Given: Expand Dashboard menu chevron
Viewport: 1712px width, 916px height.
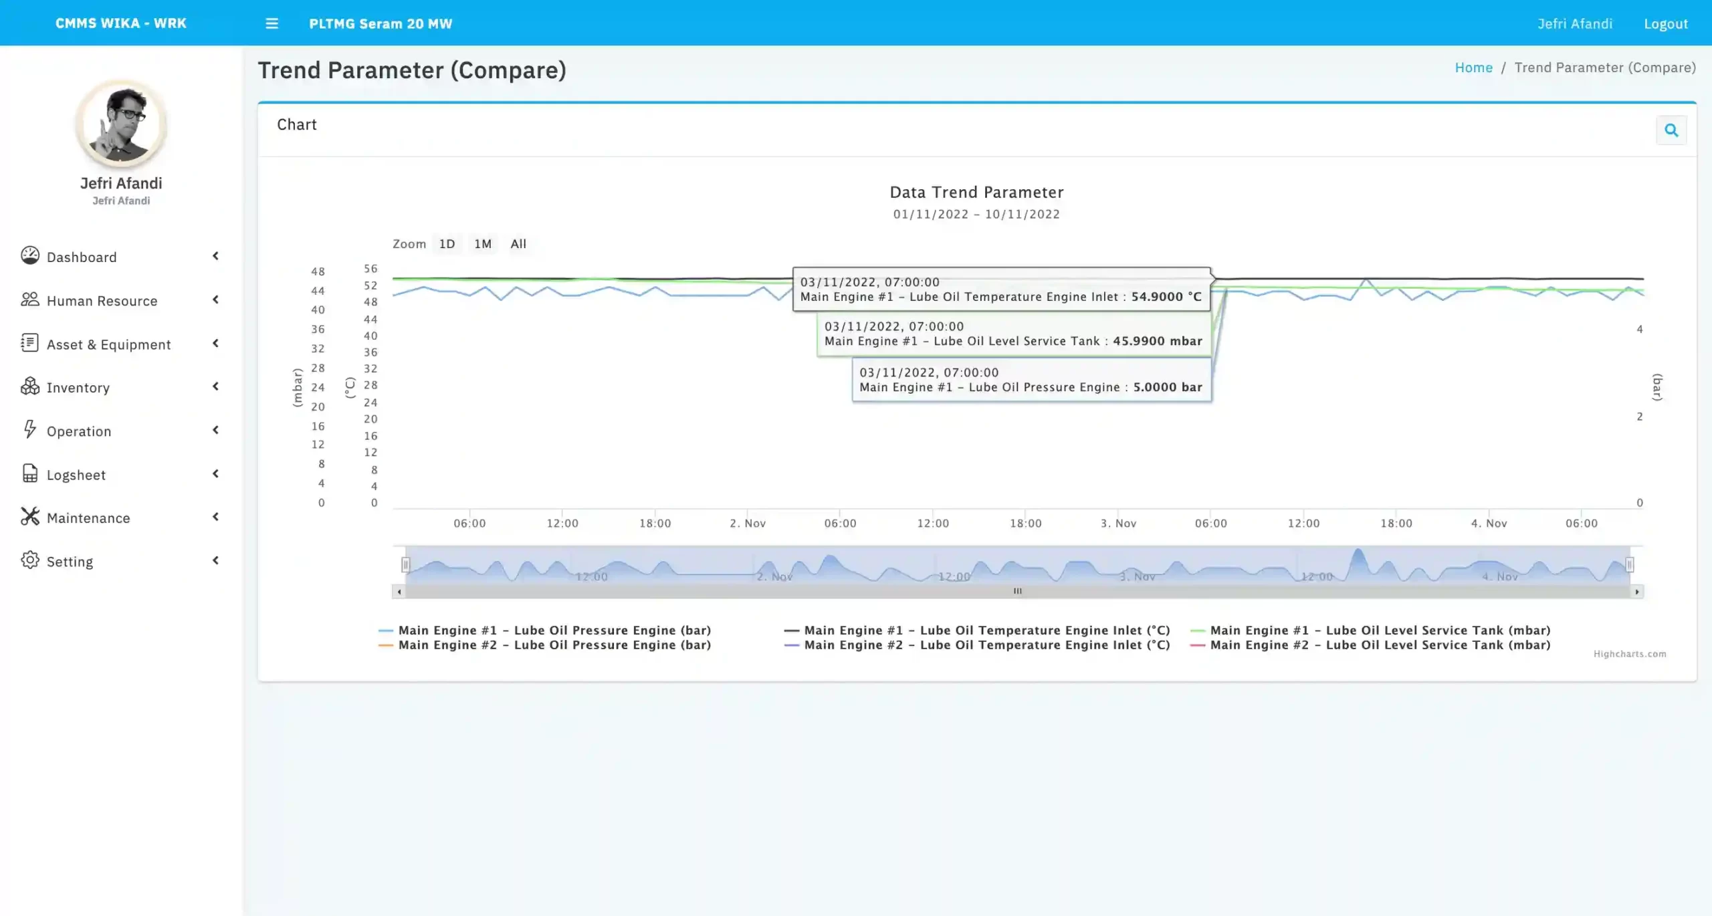Looking at the screenshot, I should (215, 256).
